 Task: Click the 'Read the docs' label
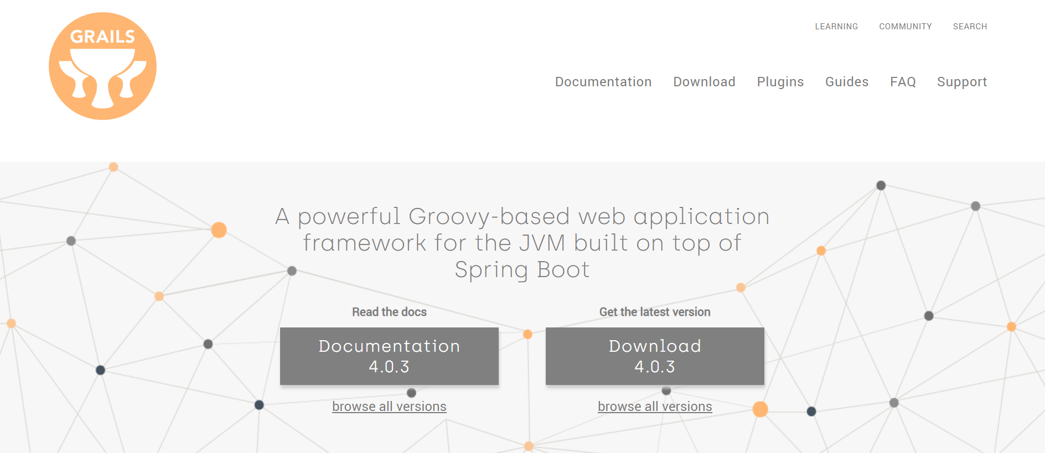(389, 312)
